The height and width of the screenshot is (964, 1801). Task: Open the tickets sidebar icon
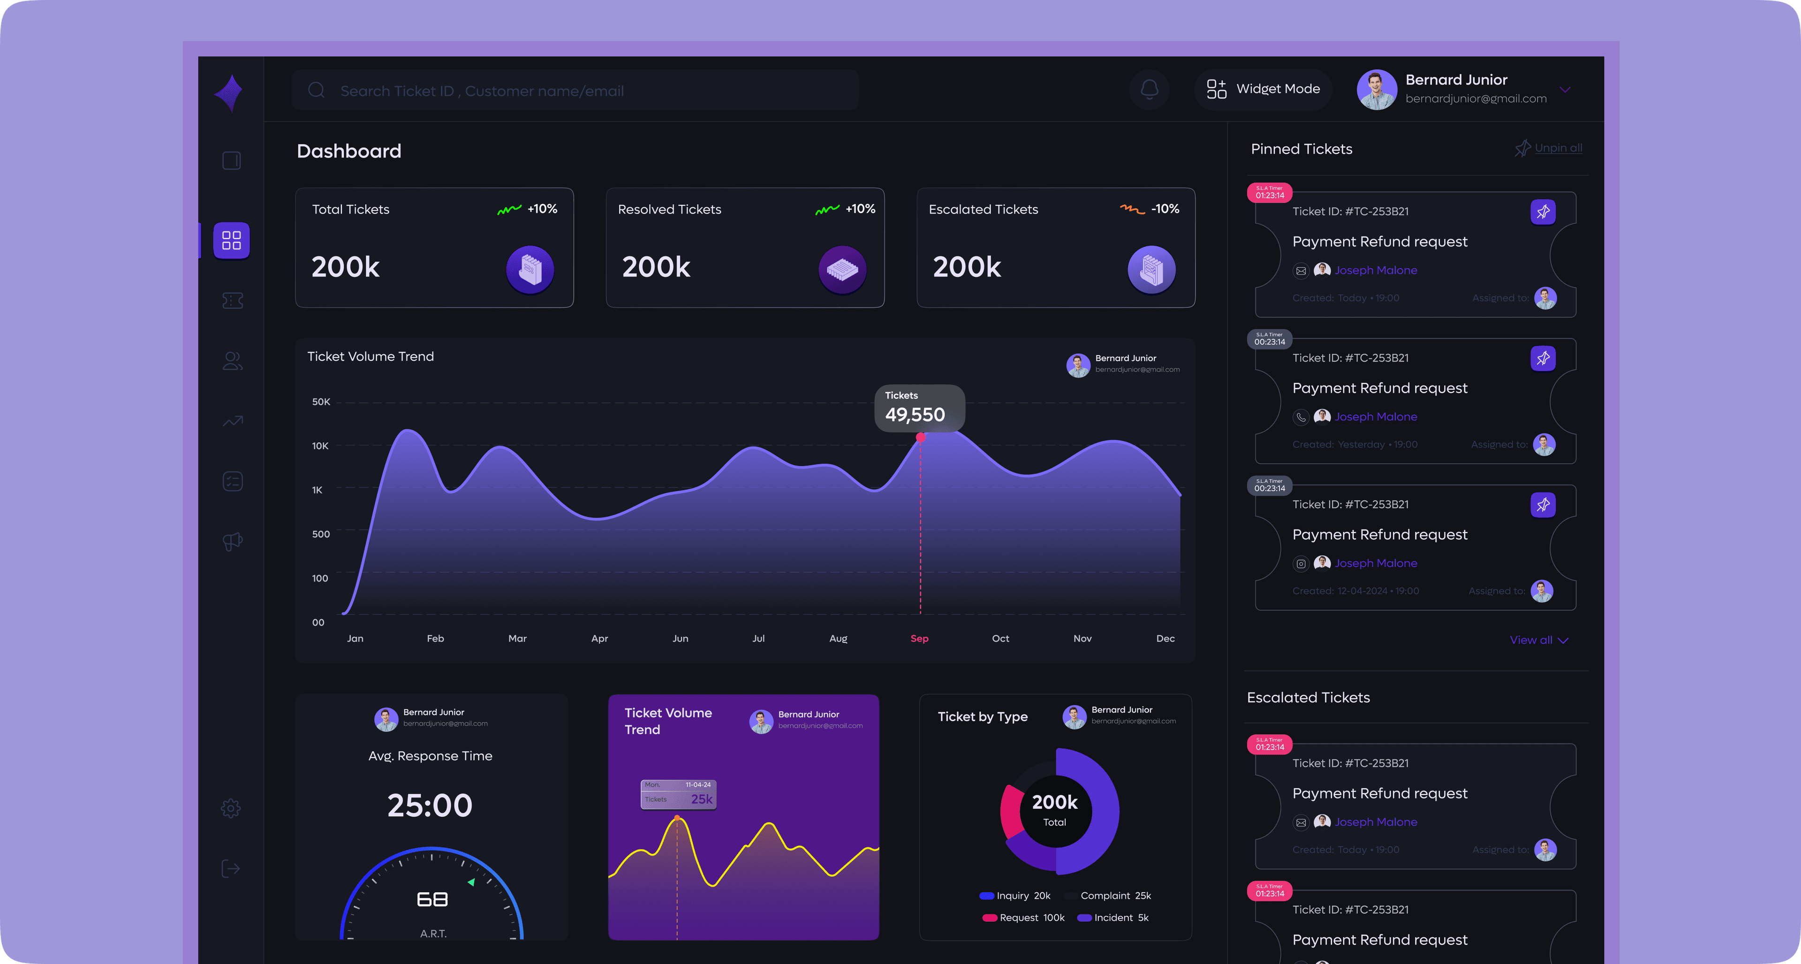click(x=232, y=301)
